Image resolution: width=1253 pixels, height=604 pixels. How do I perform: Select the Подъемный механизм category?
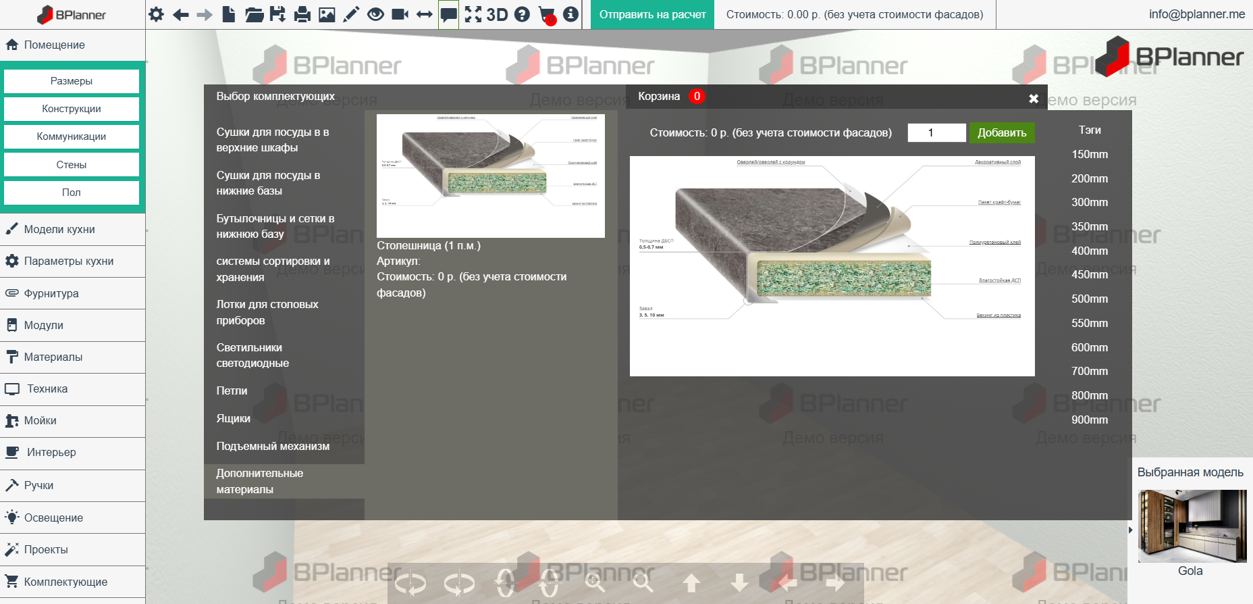(x=284, y=446)
